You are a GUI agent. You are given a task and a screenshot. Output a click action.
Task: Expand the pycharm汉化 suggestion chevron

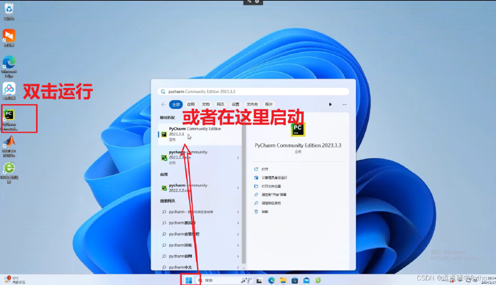click(x=238, y=245)
